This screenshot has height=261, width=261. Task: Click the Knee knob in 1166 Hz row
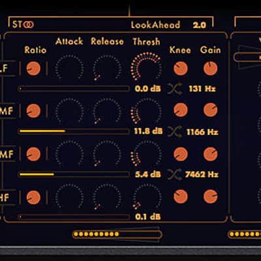[x=181, y=110]
